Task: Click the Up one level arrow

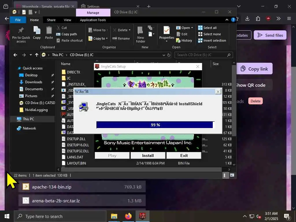Action: tap(37, 55)
